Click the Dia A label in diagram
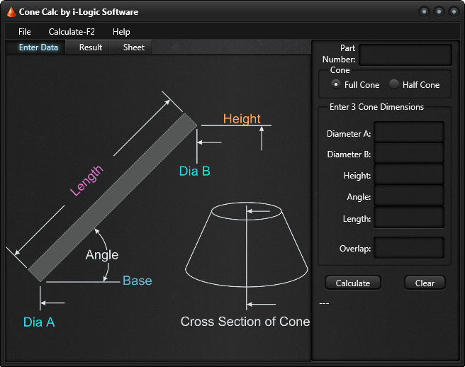This screenshot has width=465, height=367. [x=39, y=322]
